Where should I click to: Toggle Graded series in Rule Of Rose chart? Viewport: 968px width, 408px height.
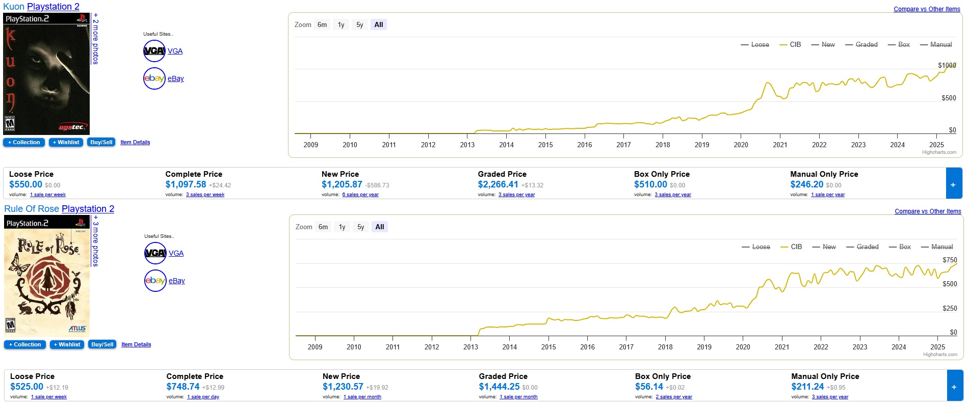862,247
